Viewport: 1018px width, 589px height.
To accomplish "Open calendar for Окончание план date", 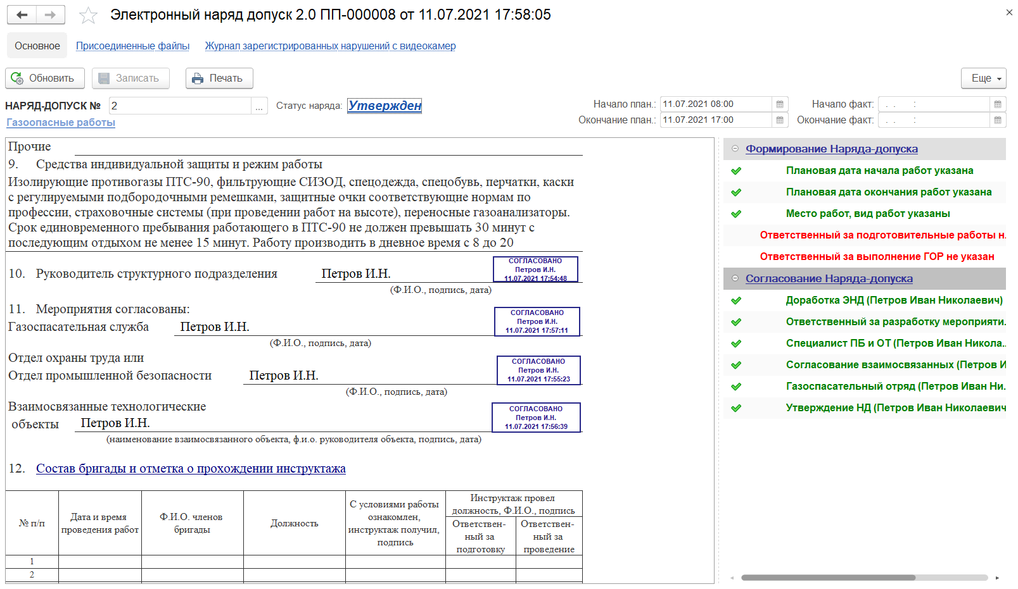I will 780,120.
